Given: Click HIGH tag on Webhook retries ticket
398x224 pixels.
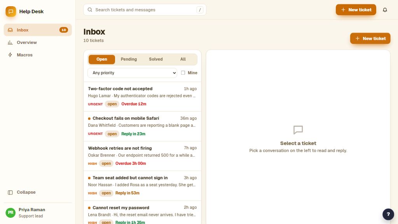Looking at the screenshot, I should coord(93,164).
